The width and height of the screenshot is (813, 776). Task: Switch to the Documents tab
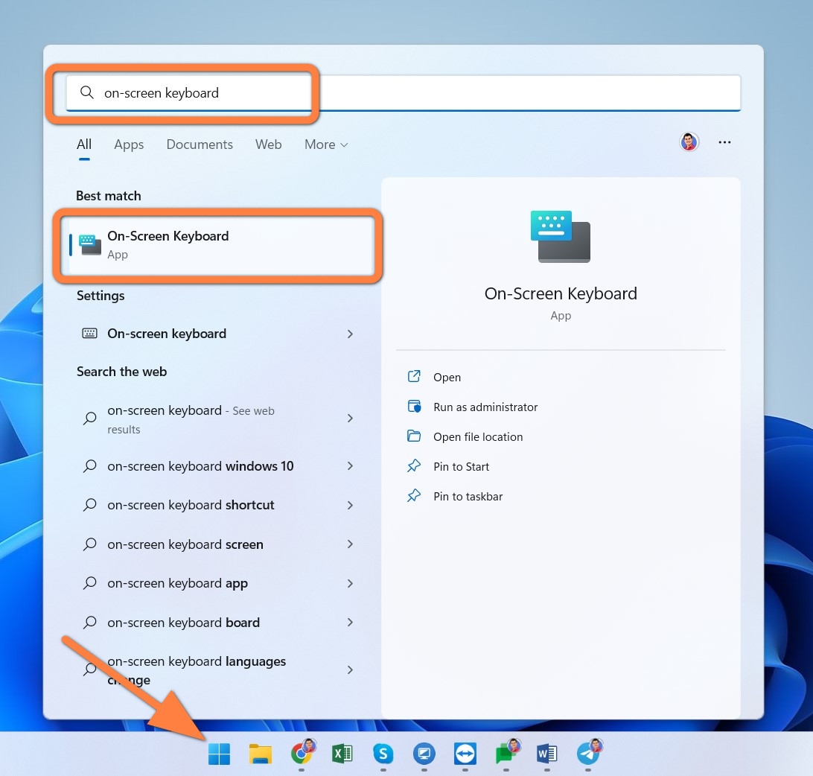(x=200, y=144)
